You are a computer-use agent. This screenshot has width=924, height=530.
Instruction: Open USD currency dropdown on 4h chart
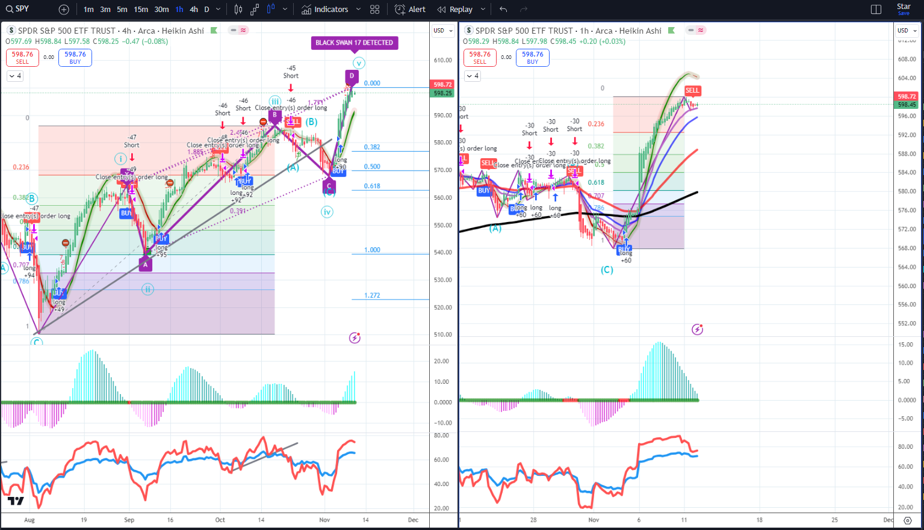pyautogui.click(x=443, y=31)
